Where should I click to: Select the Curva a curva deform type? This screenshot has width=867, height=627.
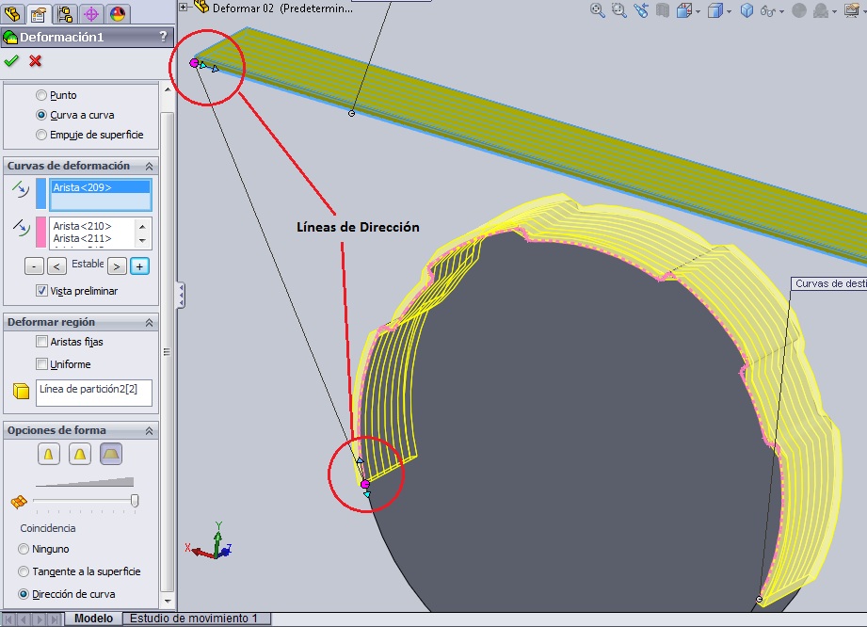pos(40,115)
